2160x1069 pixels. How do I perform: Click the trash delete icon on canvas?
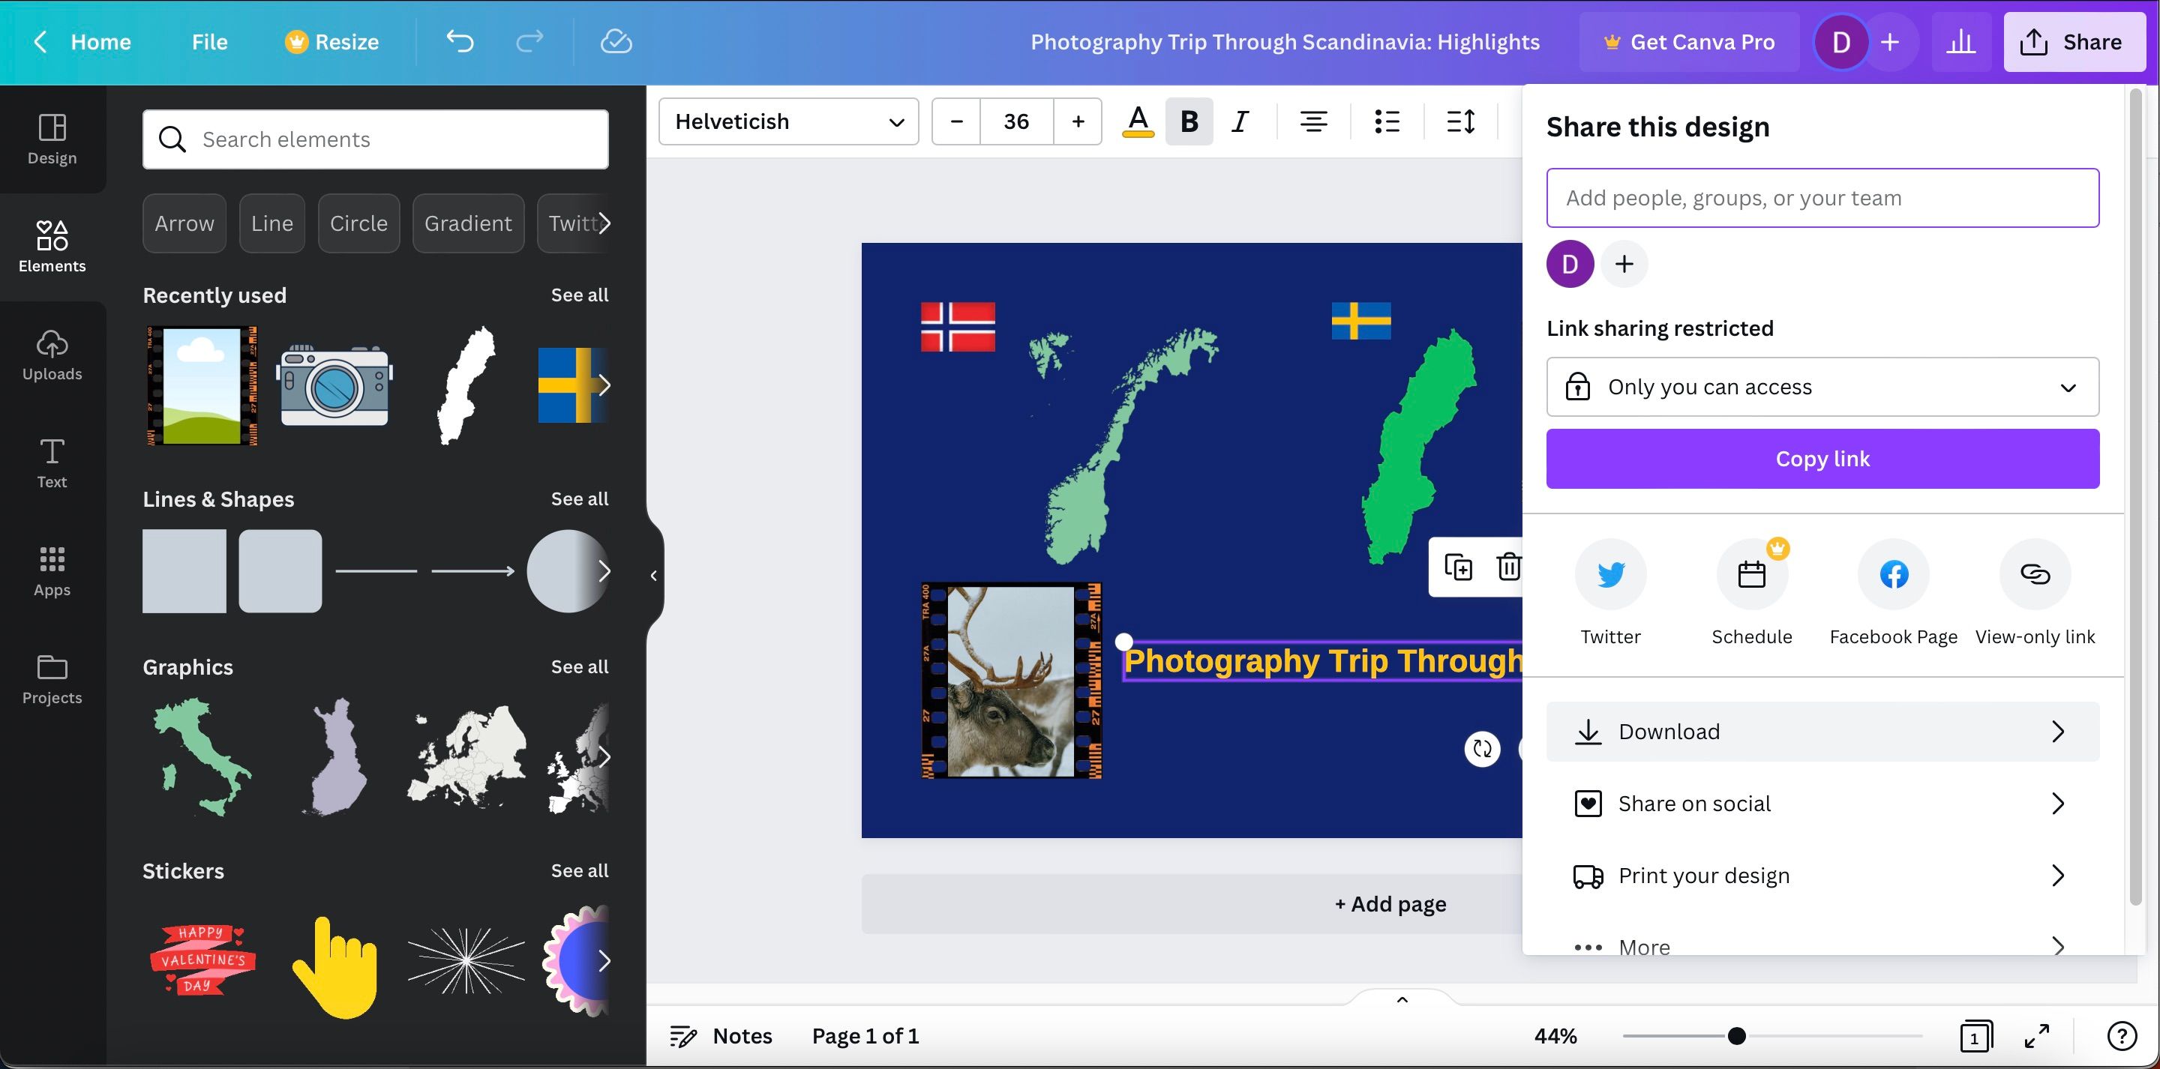click(x=1508, y=567)
